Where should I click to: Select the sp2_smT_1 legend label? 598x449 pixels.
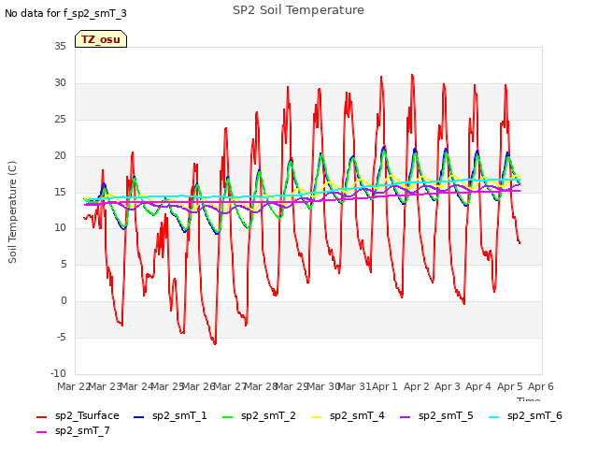click(x=179, y=415)
